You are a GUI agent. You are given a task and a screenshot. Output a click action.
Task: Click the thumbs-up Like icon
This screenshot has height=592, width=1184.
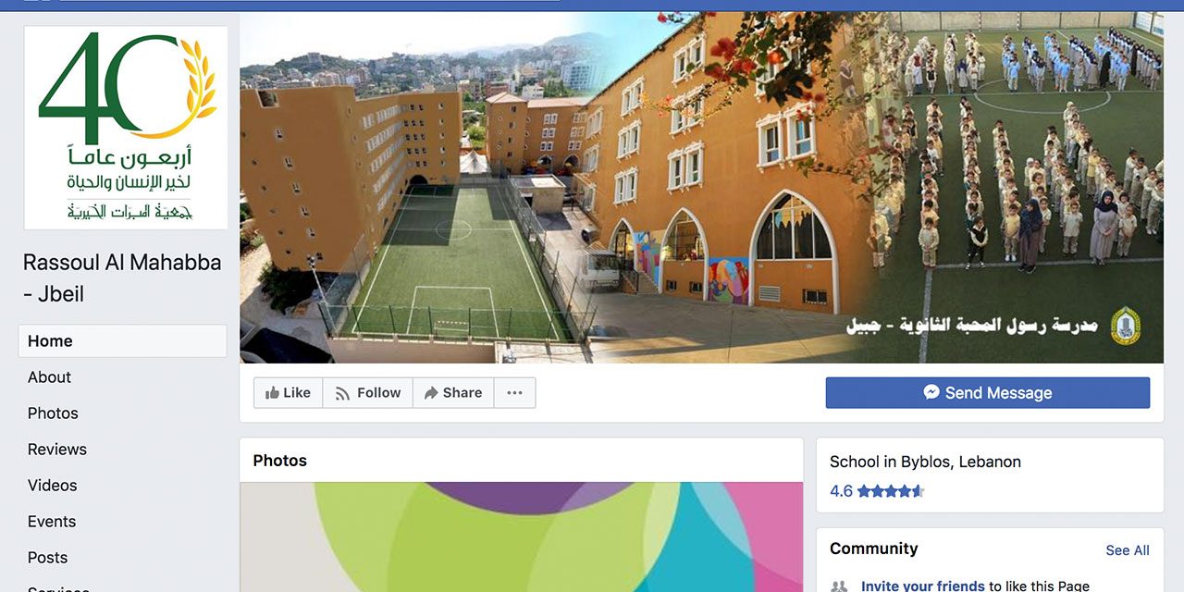[x=272, y=393]
